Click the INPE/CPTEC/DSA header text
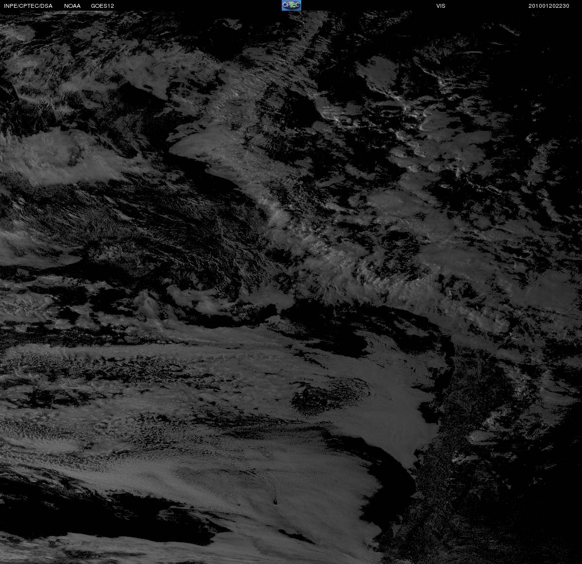Viewport: 582px width, 564px height. 28,6
